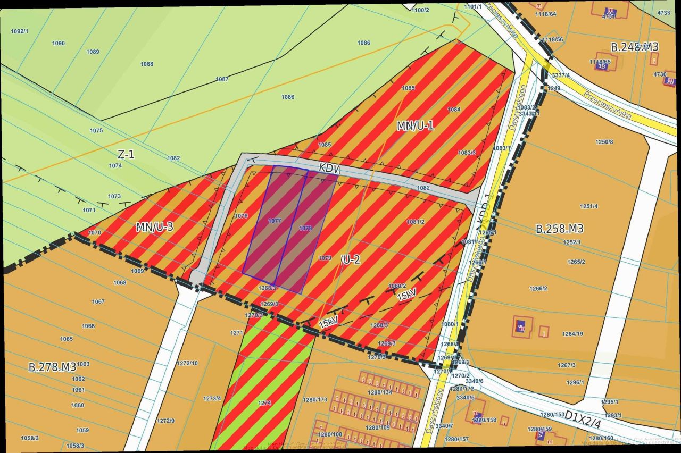This screenshot has width=681, height=453.
Task: Select parcel 1100/2
Action: (420, 10)
